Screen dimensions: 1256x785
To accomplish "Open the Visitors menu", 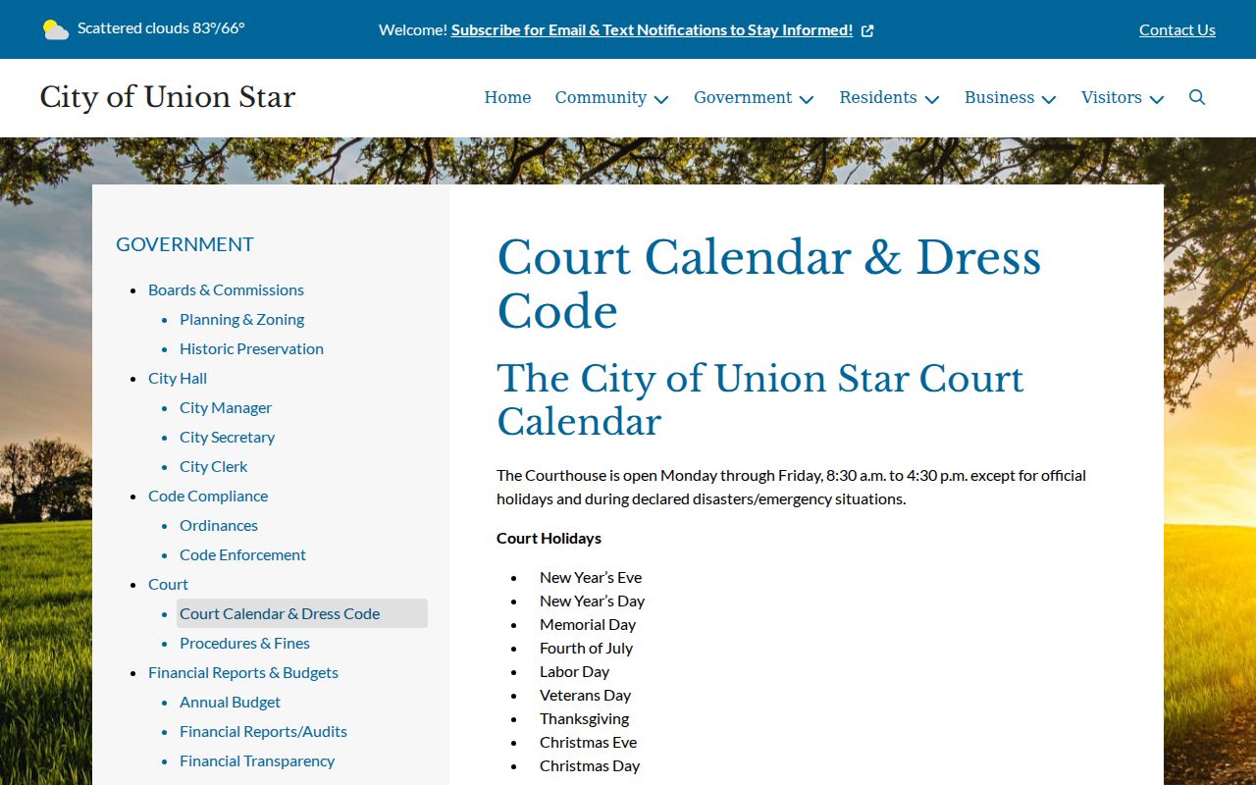I will (x=1112, y=97).
